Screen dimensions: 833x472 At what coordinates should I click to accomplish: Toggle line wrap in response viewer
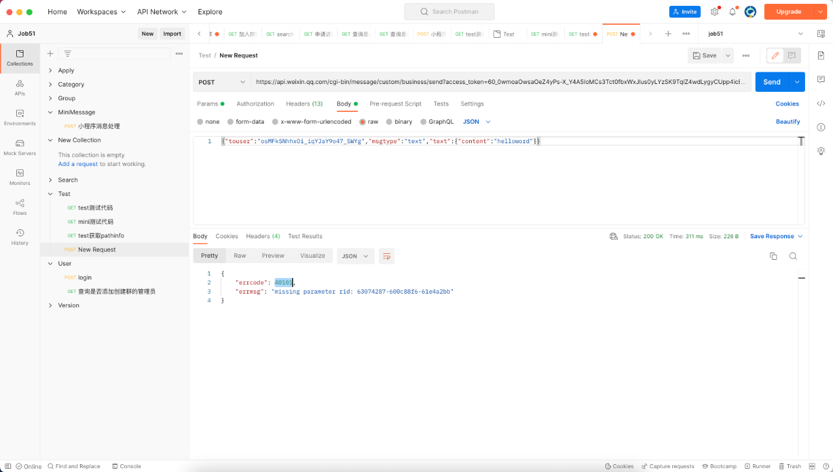387,257
